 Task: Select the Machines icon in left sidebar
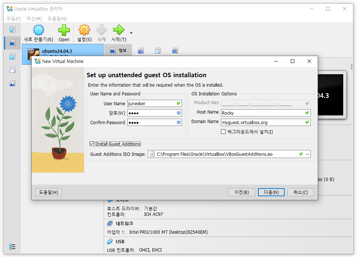click(x=12, y=43)
